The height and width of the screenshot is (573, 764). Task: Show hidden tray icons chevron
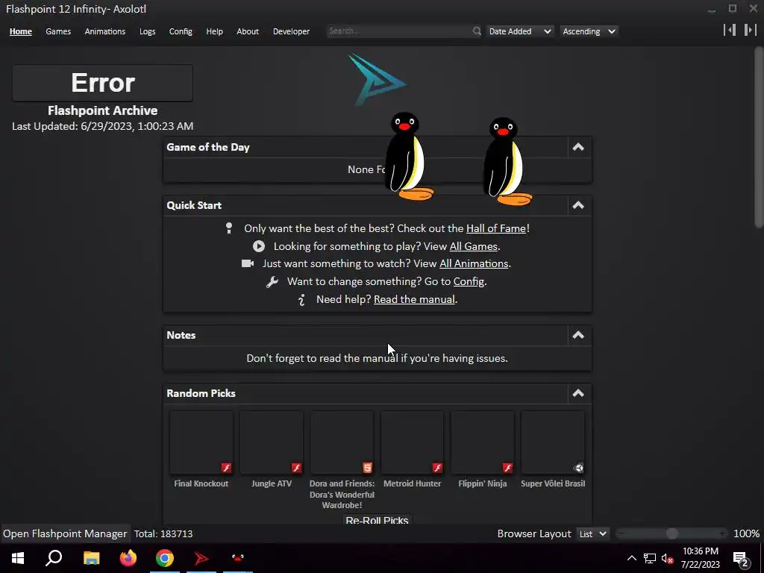pyautogui.click(x=631, y=558)
